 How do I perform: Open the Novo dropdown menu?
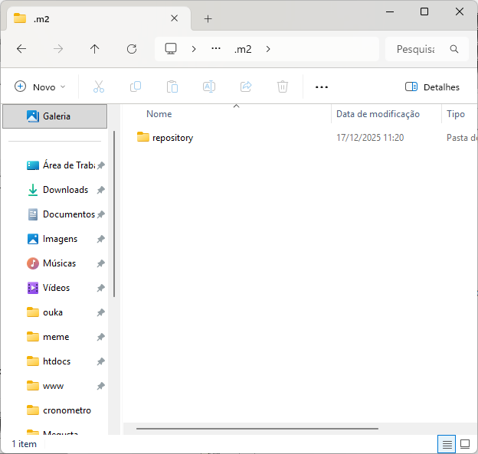point(41,87)
